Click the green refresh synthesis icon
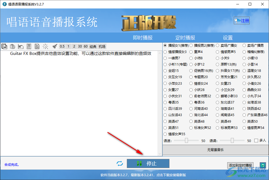This screenshot has width=269, height=180. 119,163
